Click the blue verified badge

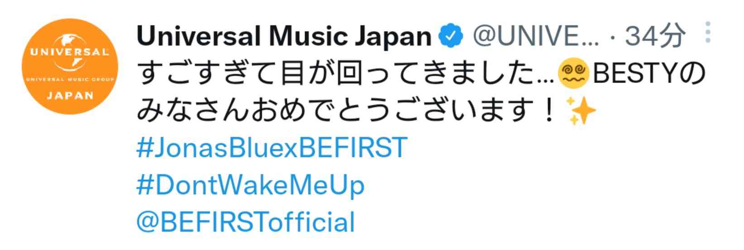click(x=452, y=36)
